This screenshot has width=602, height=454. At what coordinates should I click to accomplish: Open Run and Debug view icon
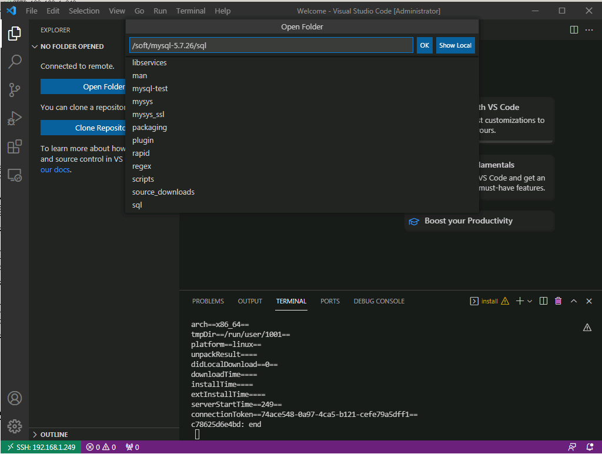pos(15,118)
